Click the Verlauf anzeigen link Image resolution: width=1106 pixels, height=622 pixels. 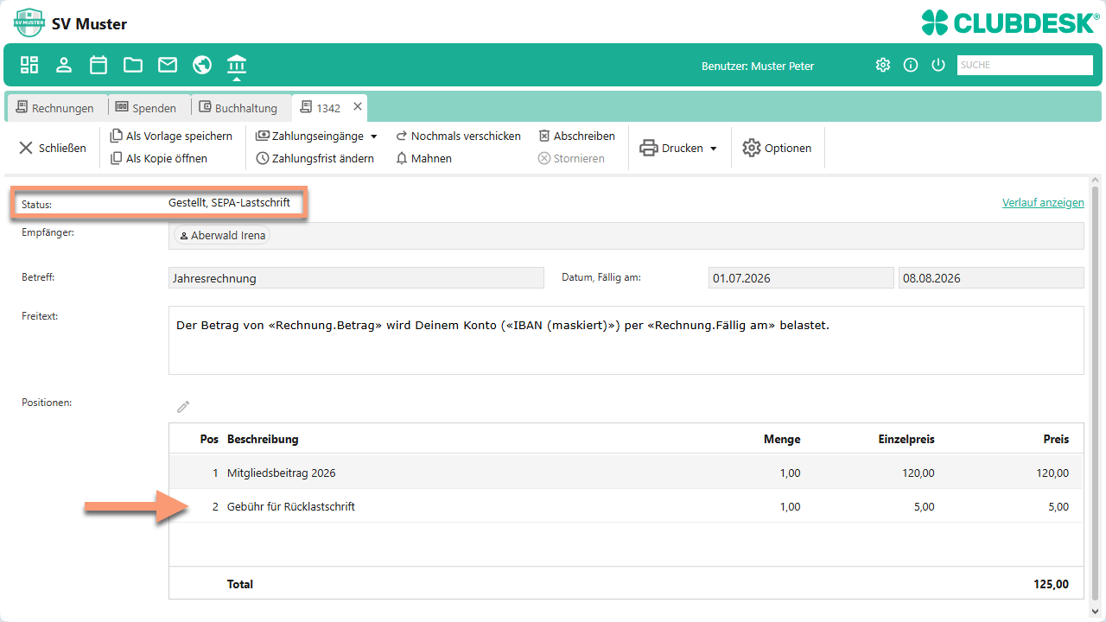click(x=1043, y=202)
